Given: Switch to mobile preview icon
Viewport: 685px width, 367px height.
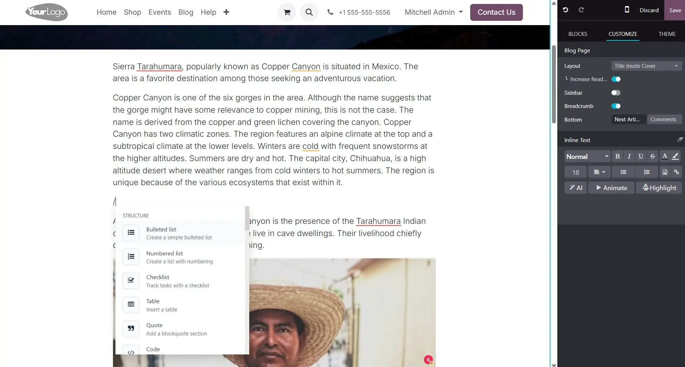Looking at the screenshot, I should tap(627, 10).
